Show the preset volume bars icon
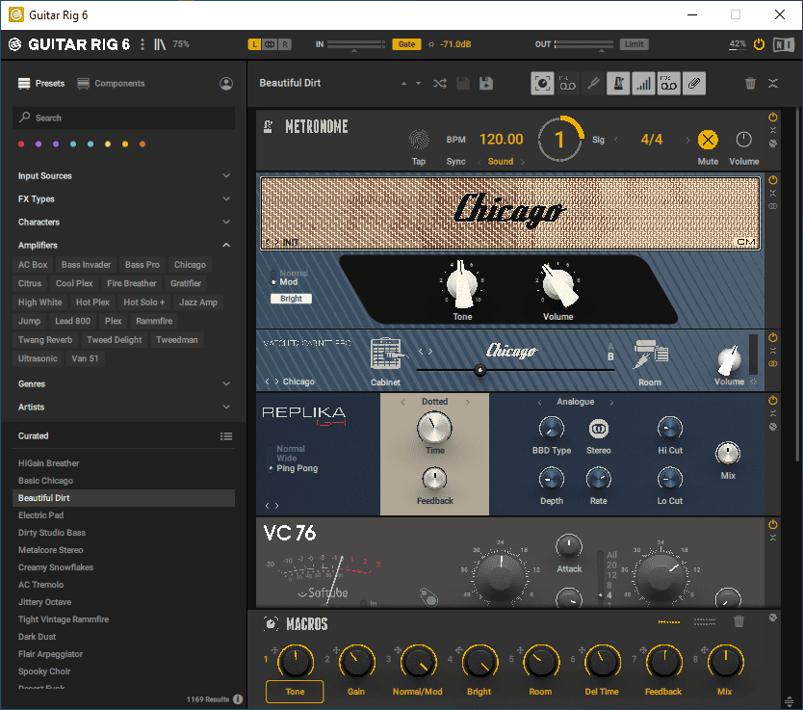This screenshot has height=710, width=803. coord(644,84)
